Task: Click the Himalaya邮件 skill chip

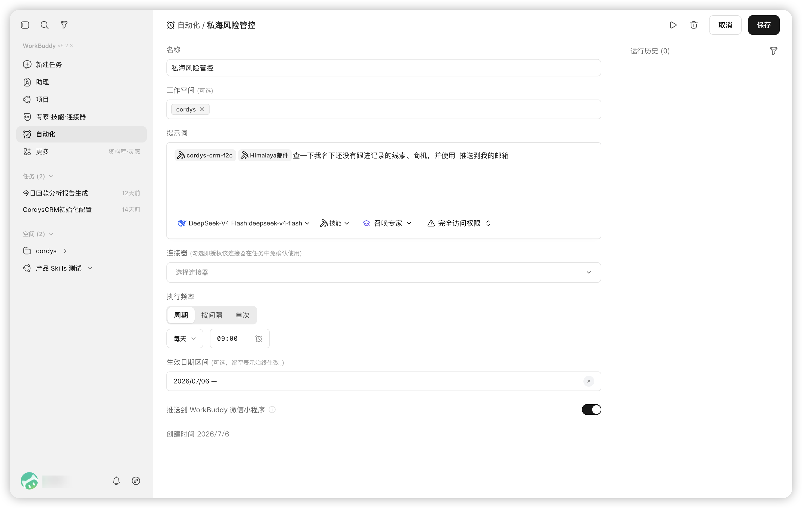Action: coord(265,155)
